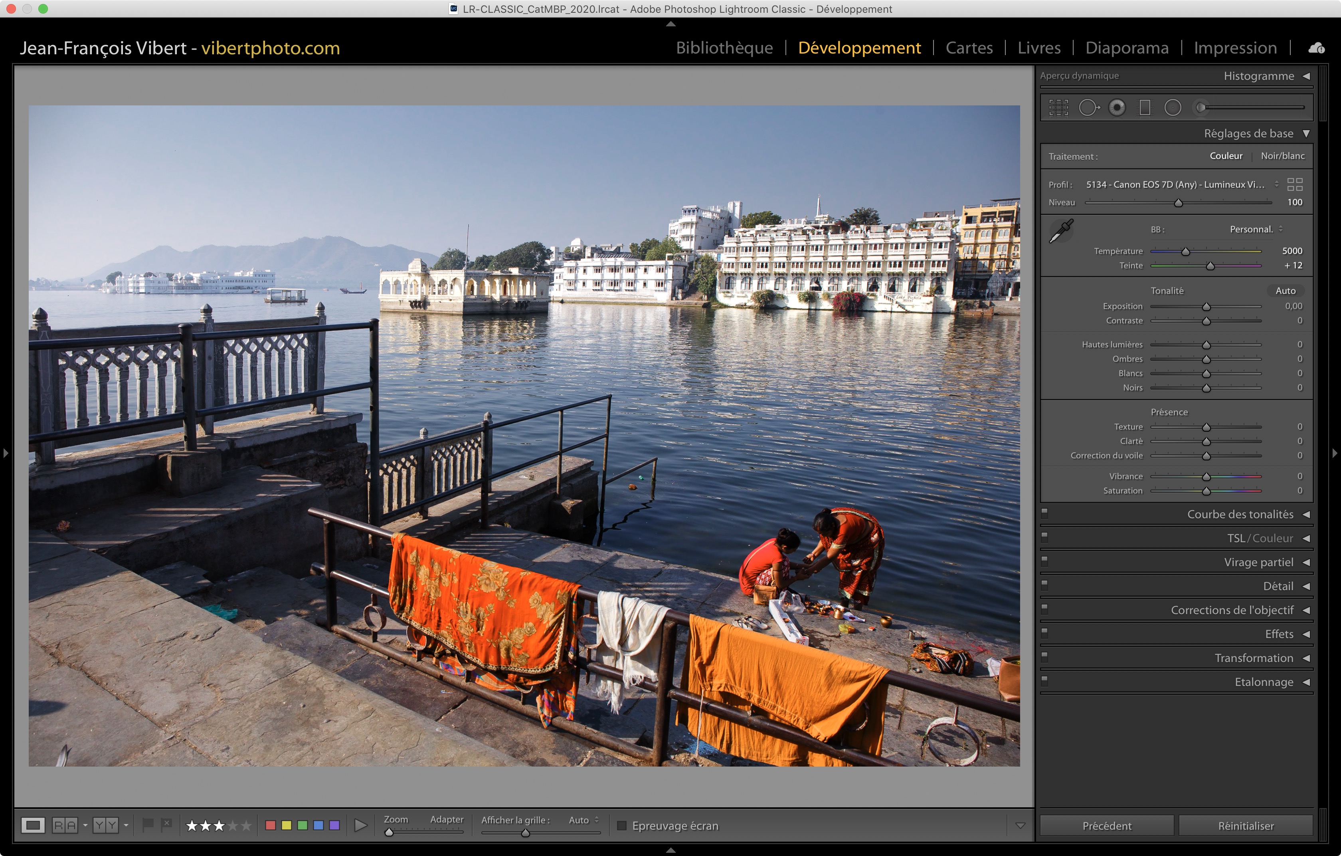This screenshot has height=856, width=1341.
Task: Activate the Spot Removal tool
Action: click(1088, 107)
